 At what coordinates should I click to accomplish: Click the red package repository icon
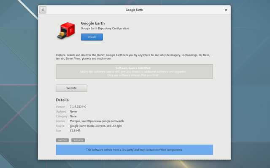(x=66, y=31)
